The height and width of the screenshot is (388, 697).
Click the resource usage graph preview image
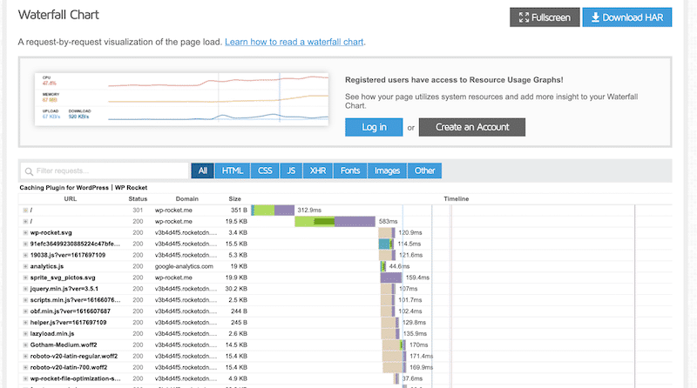click(x=181, y=99)
